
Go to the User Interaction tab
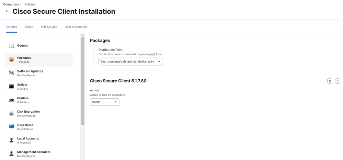click(x=76, y=27)
